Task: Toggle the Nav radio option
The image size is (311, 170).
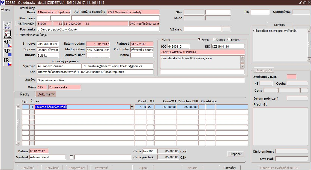Action: 3,10
